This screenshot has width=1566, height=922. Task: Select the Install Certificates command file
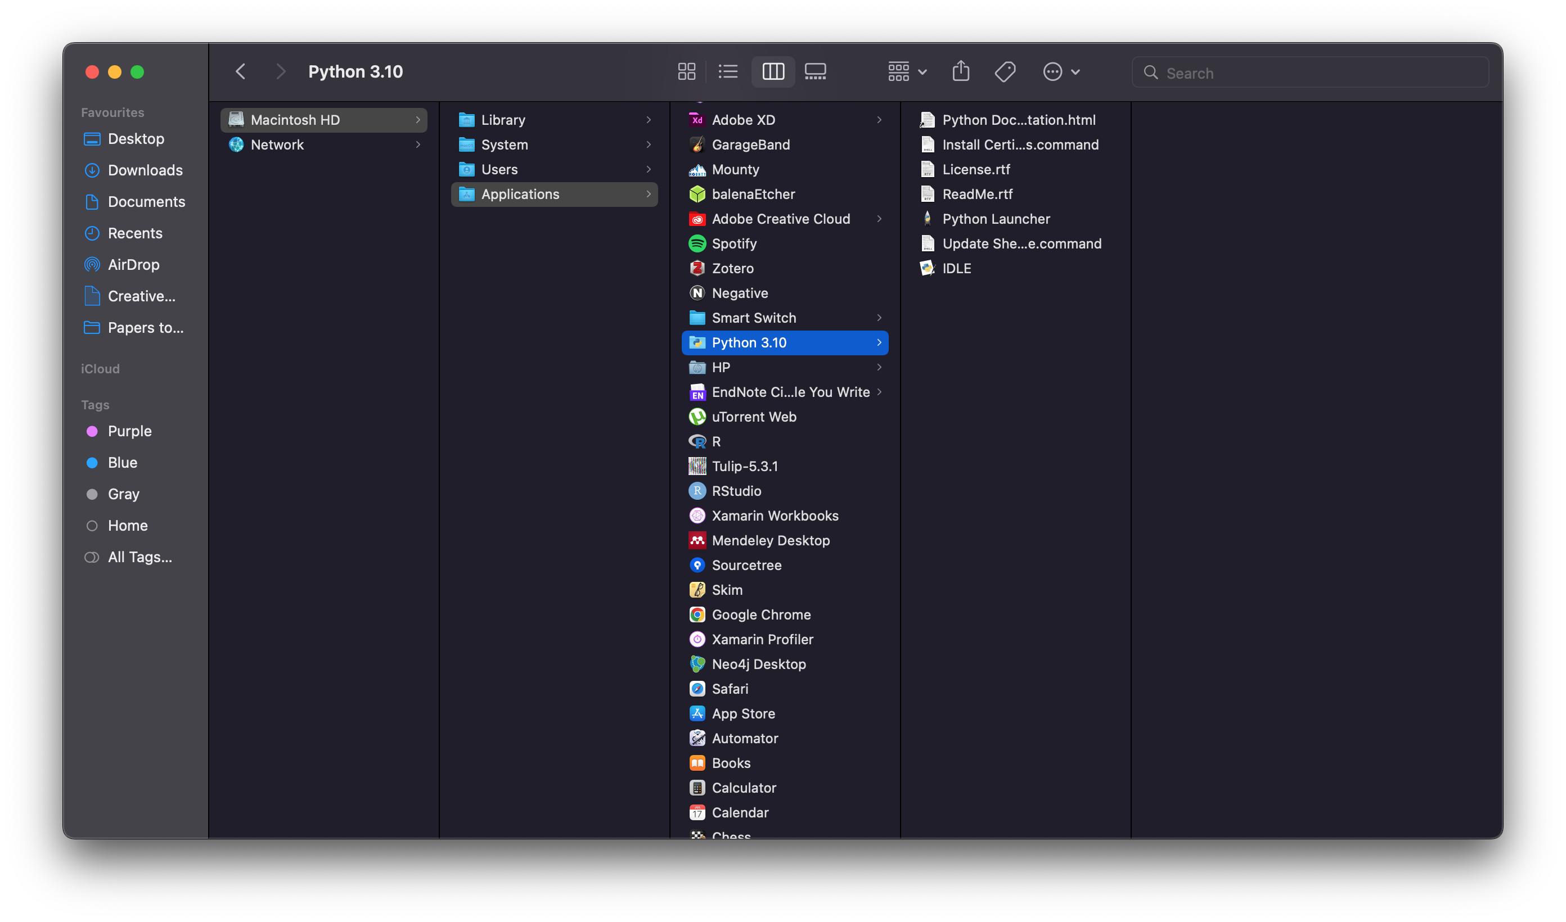coord(1020,144)
